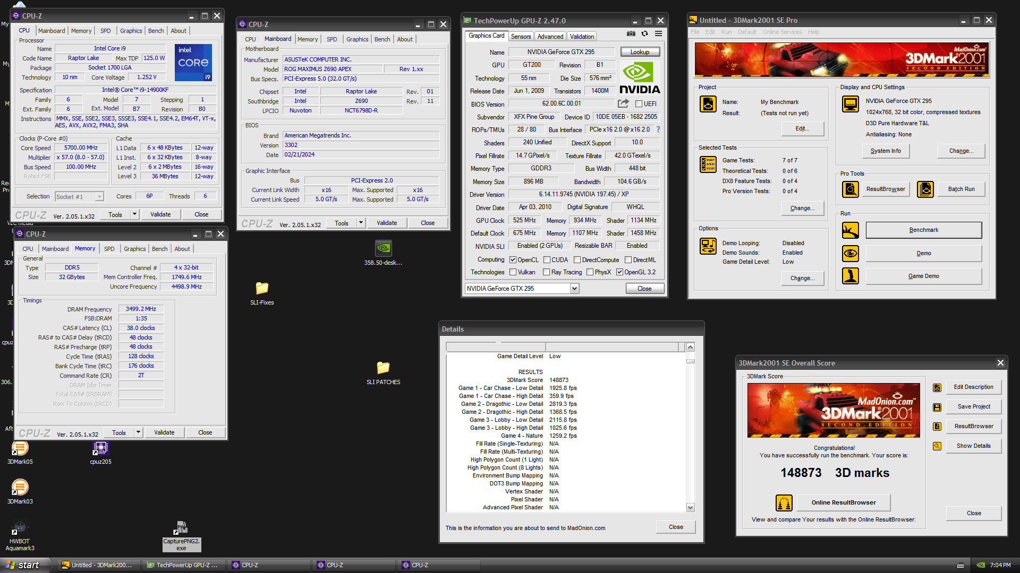1020x573 pixels.
Task: Click the ResultBrowser icon in Overall Score window
Action: [937, 427]
